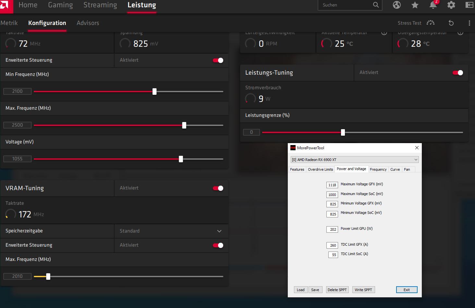
Task: Click the Voltage (mV) slider handle
Action: [x=181, y=159]
